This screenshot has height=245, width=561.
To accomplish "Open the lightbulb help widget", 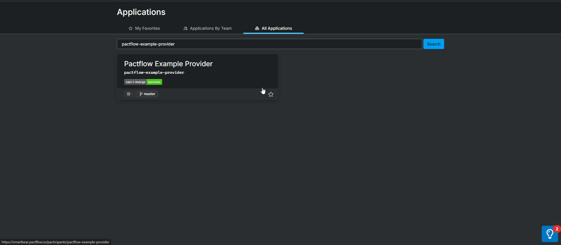I will tap(550, 234).
